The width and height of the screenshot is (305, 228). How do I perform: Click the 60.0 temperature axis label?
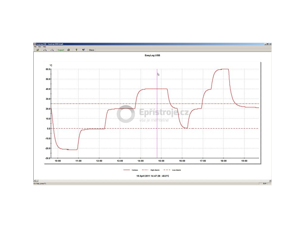click(x=48, y=69)
